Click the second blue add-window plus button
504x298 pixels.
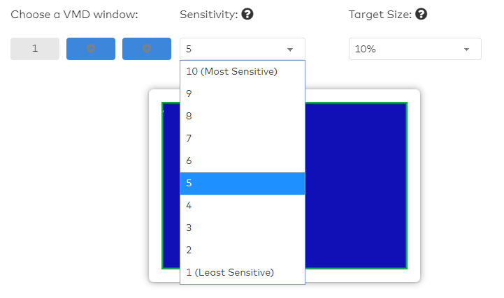click(147, 49)
